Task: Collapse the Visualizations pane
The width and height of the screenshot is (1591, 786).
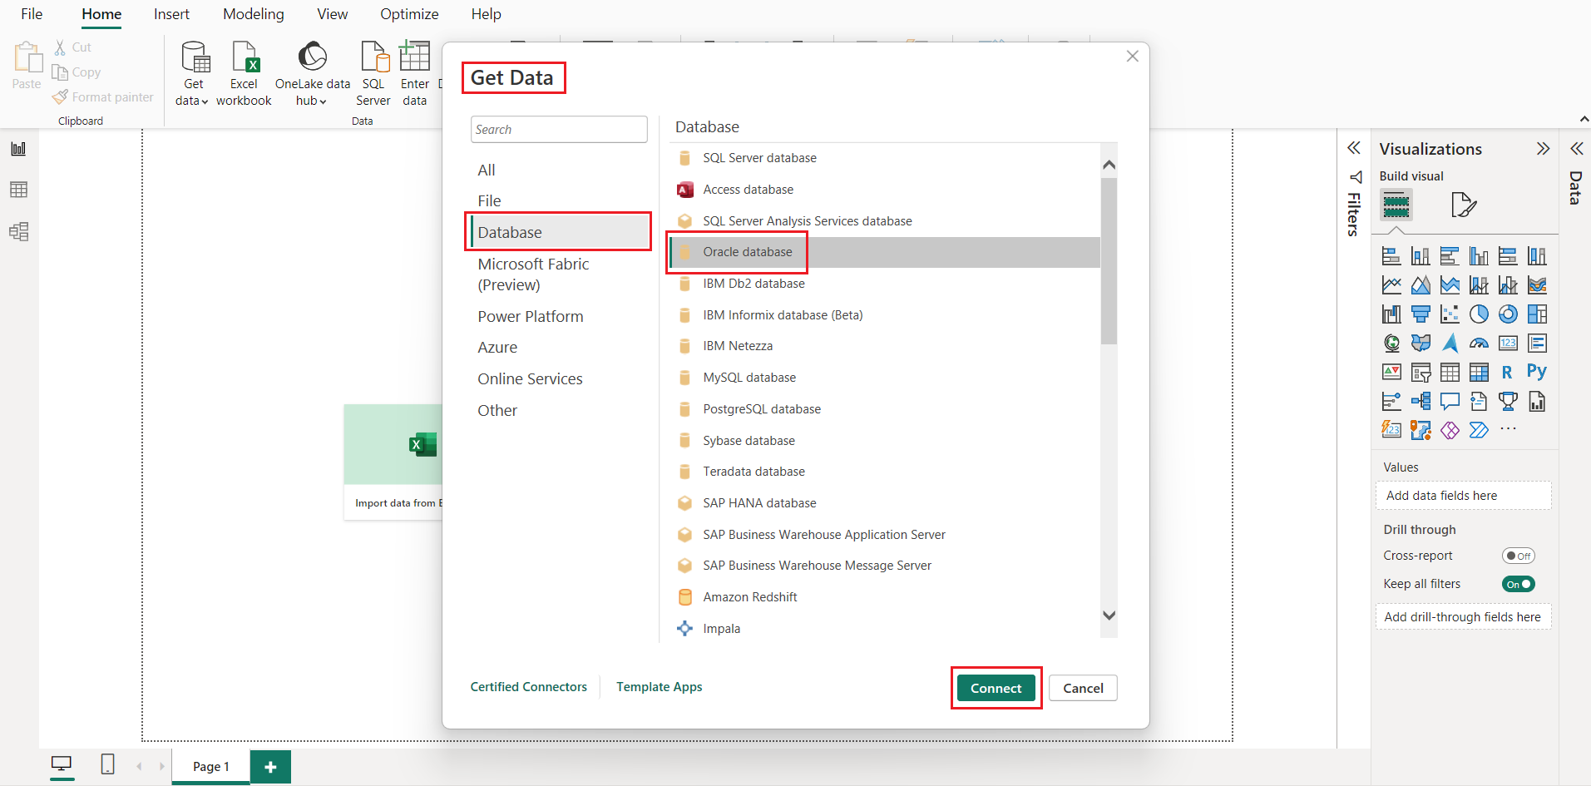Action: pyautogui.click(x=1543, y=149)
